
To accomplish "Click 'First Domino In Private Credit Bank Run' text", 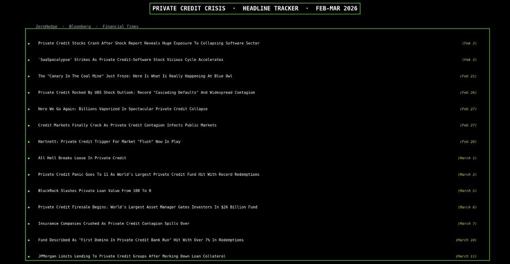I will click(x=141, y=240).
